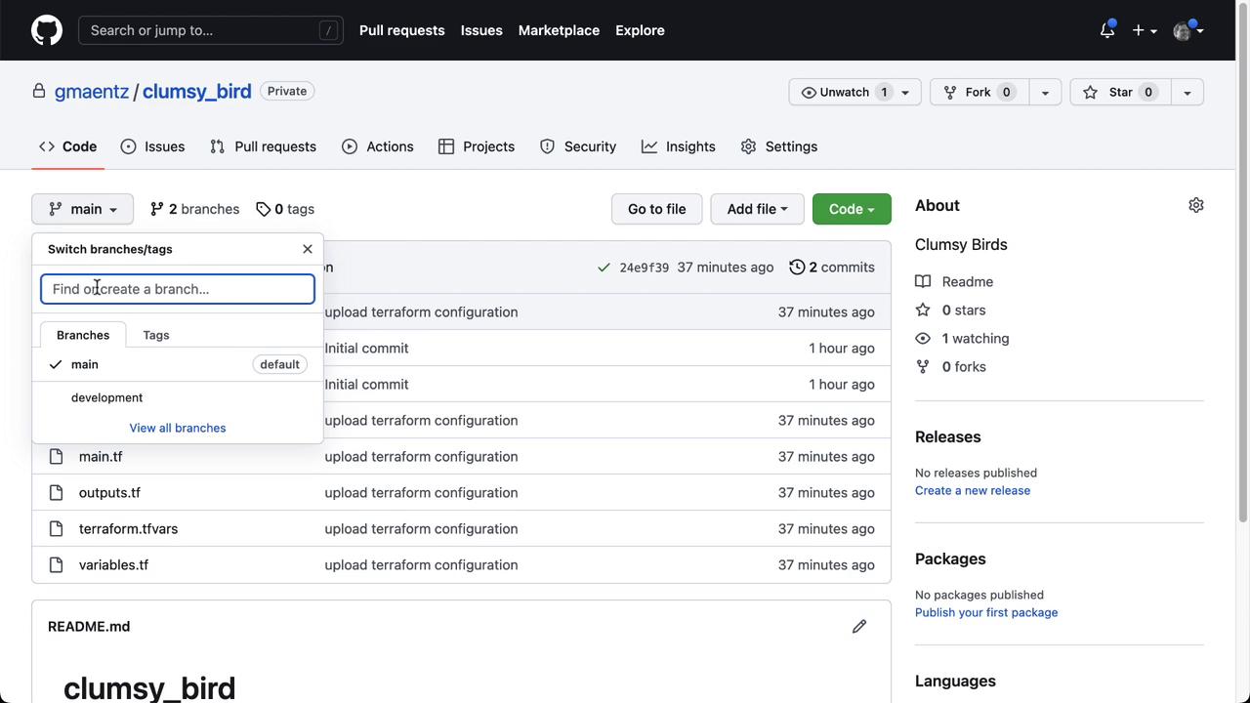The image size is (1250, 703).
Task: Expand the plus create-new menu
Action: (1144, 30)
